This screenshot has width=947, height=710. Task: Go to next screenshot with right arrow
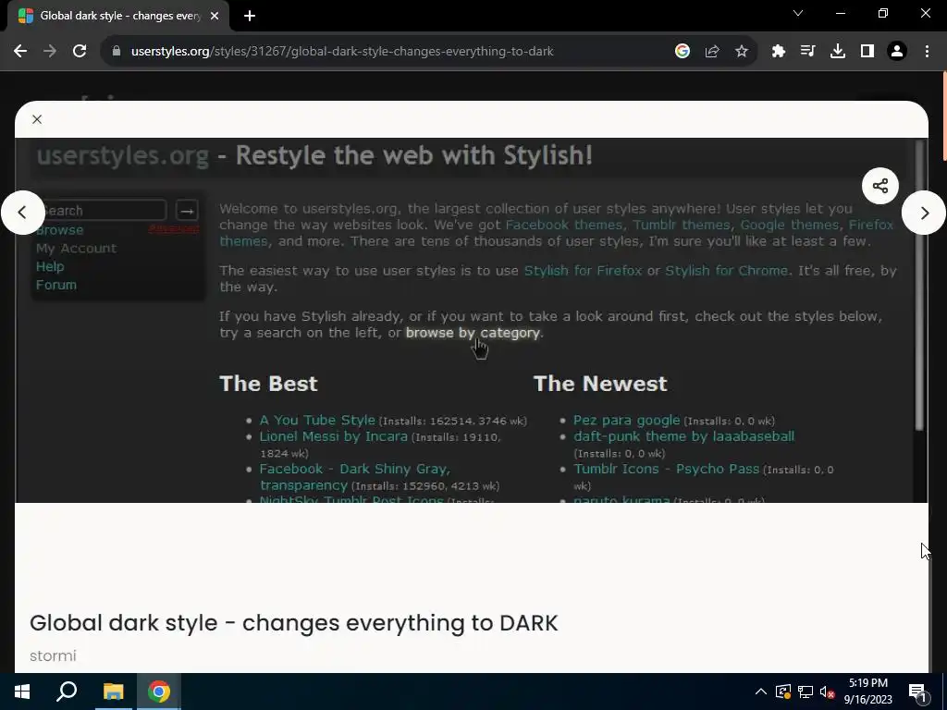(x=924, y=213)
